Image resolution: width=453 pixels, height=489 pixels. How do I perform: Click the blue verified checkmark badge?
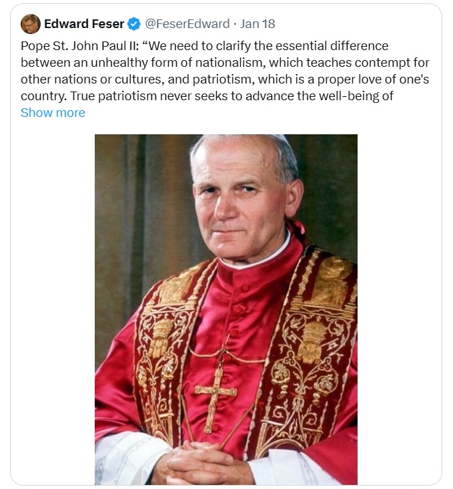pyautogui.click(x=134, y=25)
